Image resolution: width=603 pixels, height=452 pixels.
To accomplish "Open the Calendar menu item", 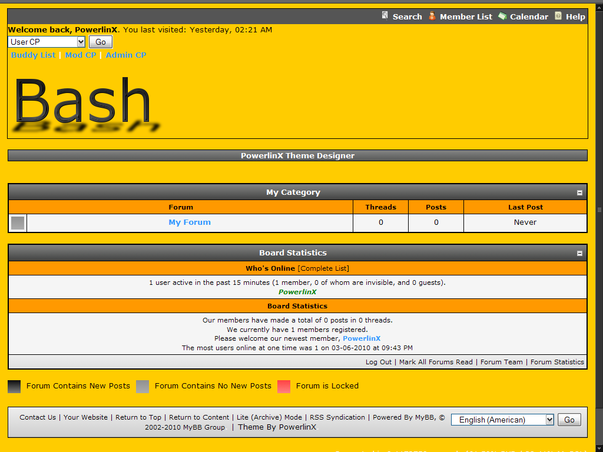I will tap(529, 17).
